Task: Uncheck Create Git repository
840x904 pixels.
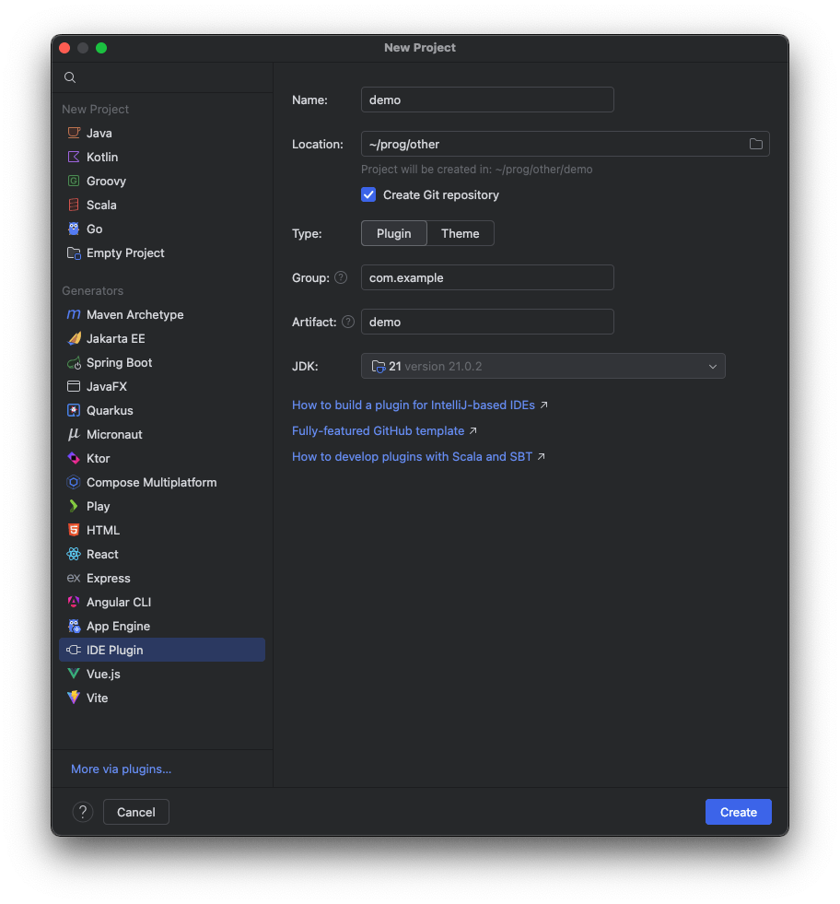Action: [x=368, y=194]
